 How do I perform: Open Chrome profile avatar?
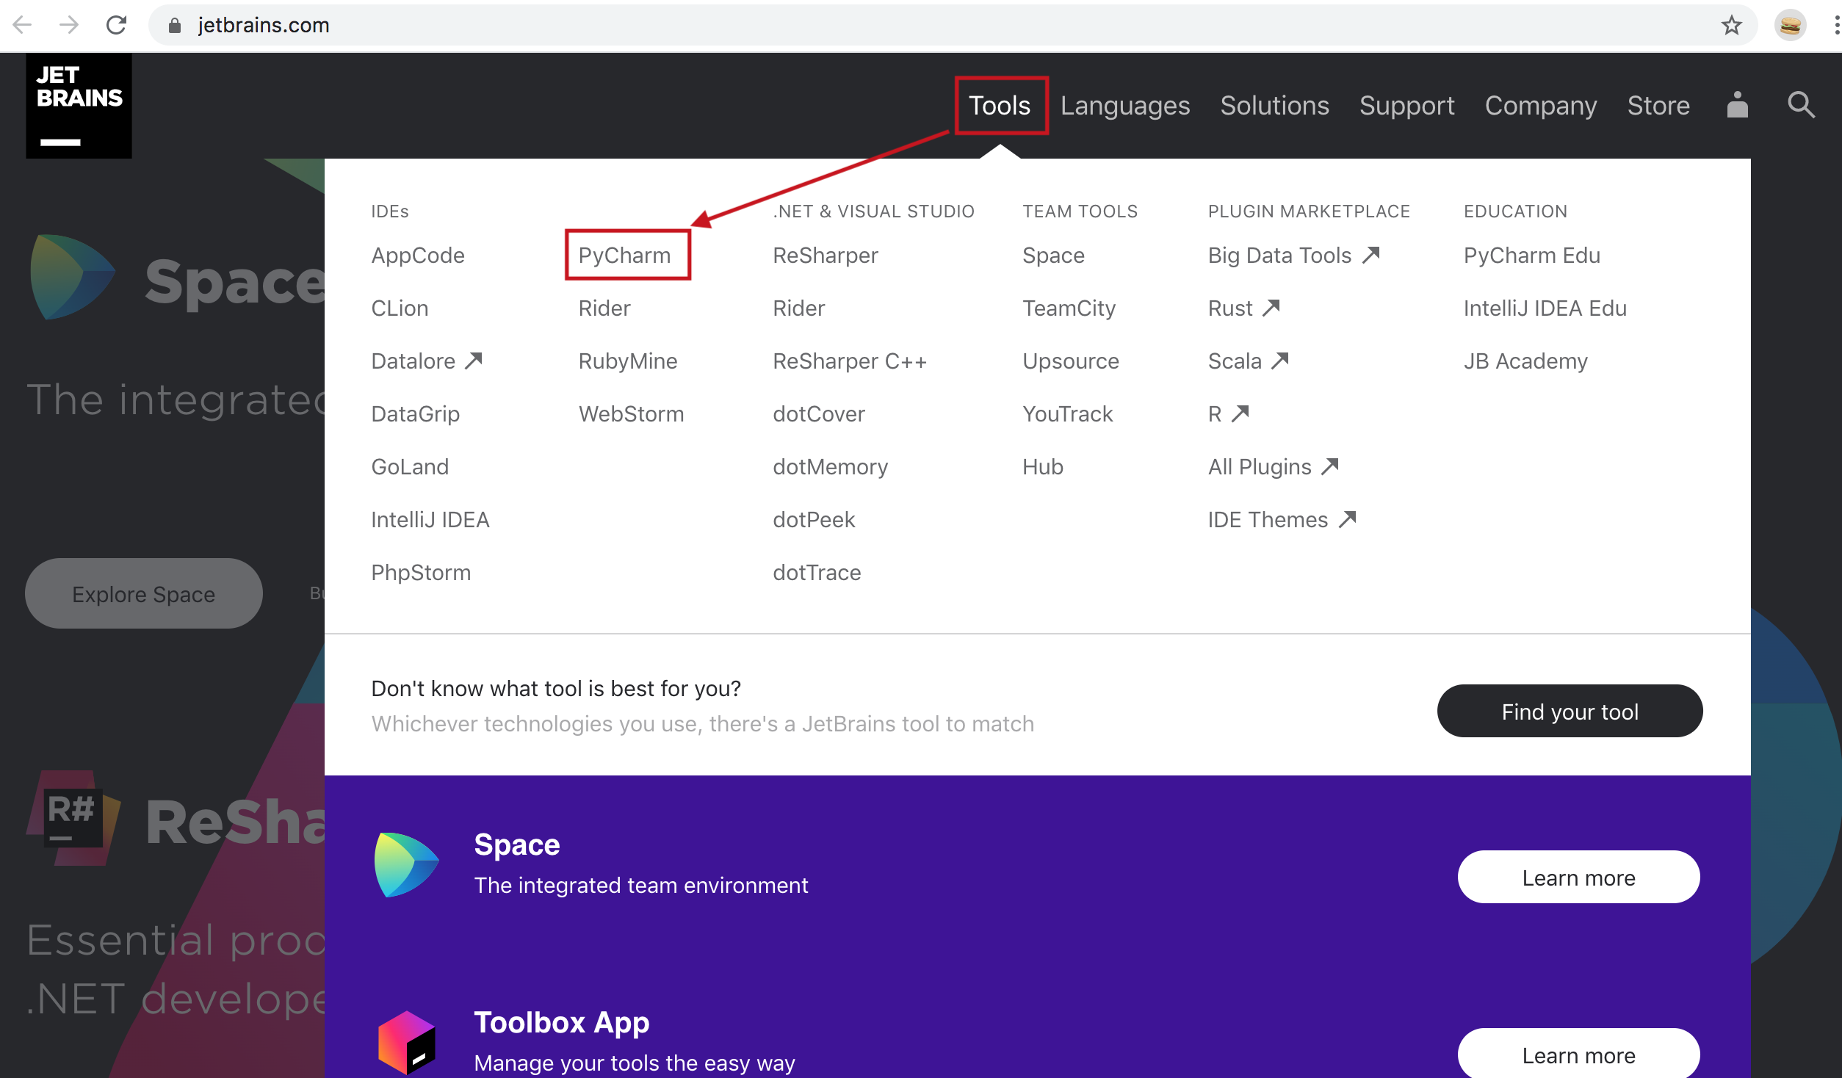pos(1790,25)
